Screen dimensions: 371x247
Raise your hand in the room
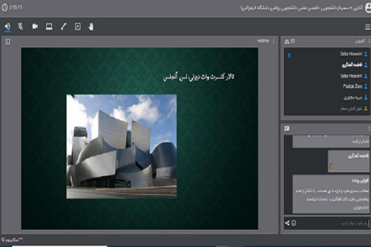click(x=91, y=27)
